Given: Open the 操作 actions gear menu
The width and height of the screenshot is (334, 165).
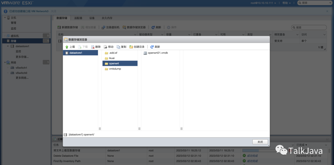Looking at the screenshot, I should coord(172,27).
